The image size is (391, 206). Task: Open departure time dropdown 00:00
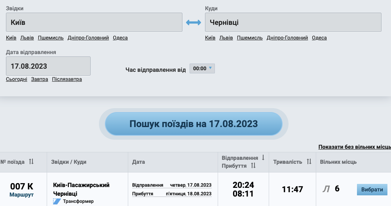[x=202, y=68]
